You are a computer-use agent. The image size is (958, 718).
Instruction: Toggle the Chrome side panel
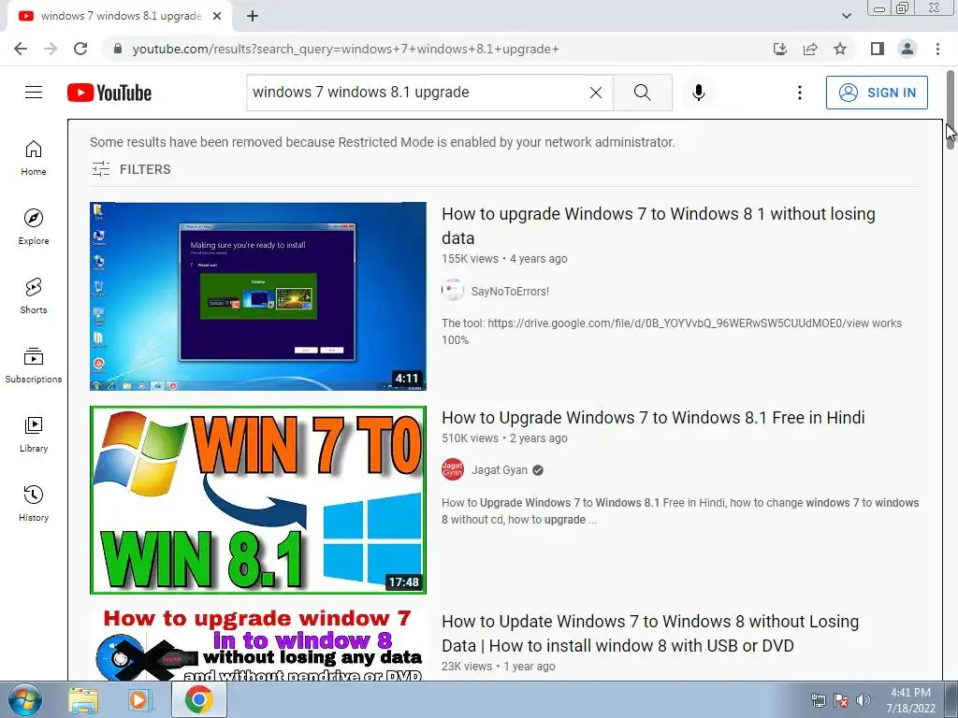coord(878,49)
